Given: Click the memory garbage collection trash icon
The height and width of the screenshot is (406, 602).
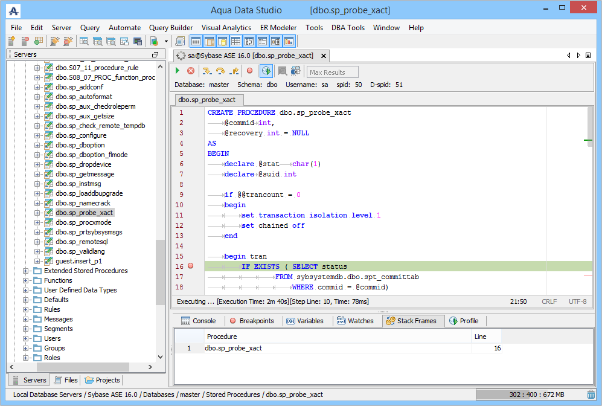Looking at the screenshot, I should pyautogui.click(x=591, y=395).
